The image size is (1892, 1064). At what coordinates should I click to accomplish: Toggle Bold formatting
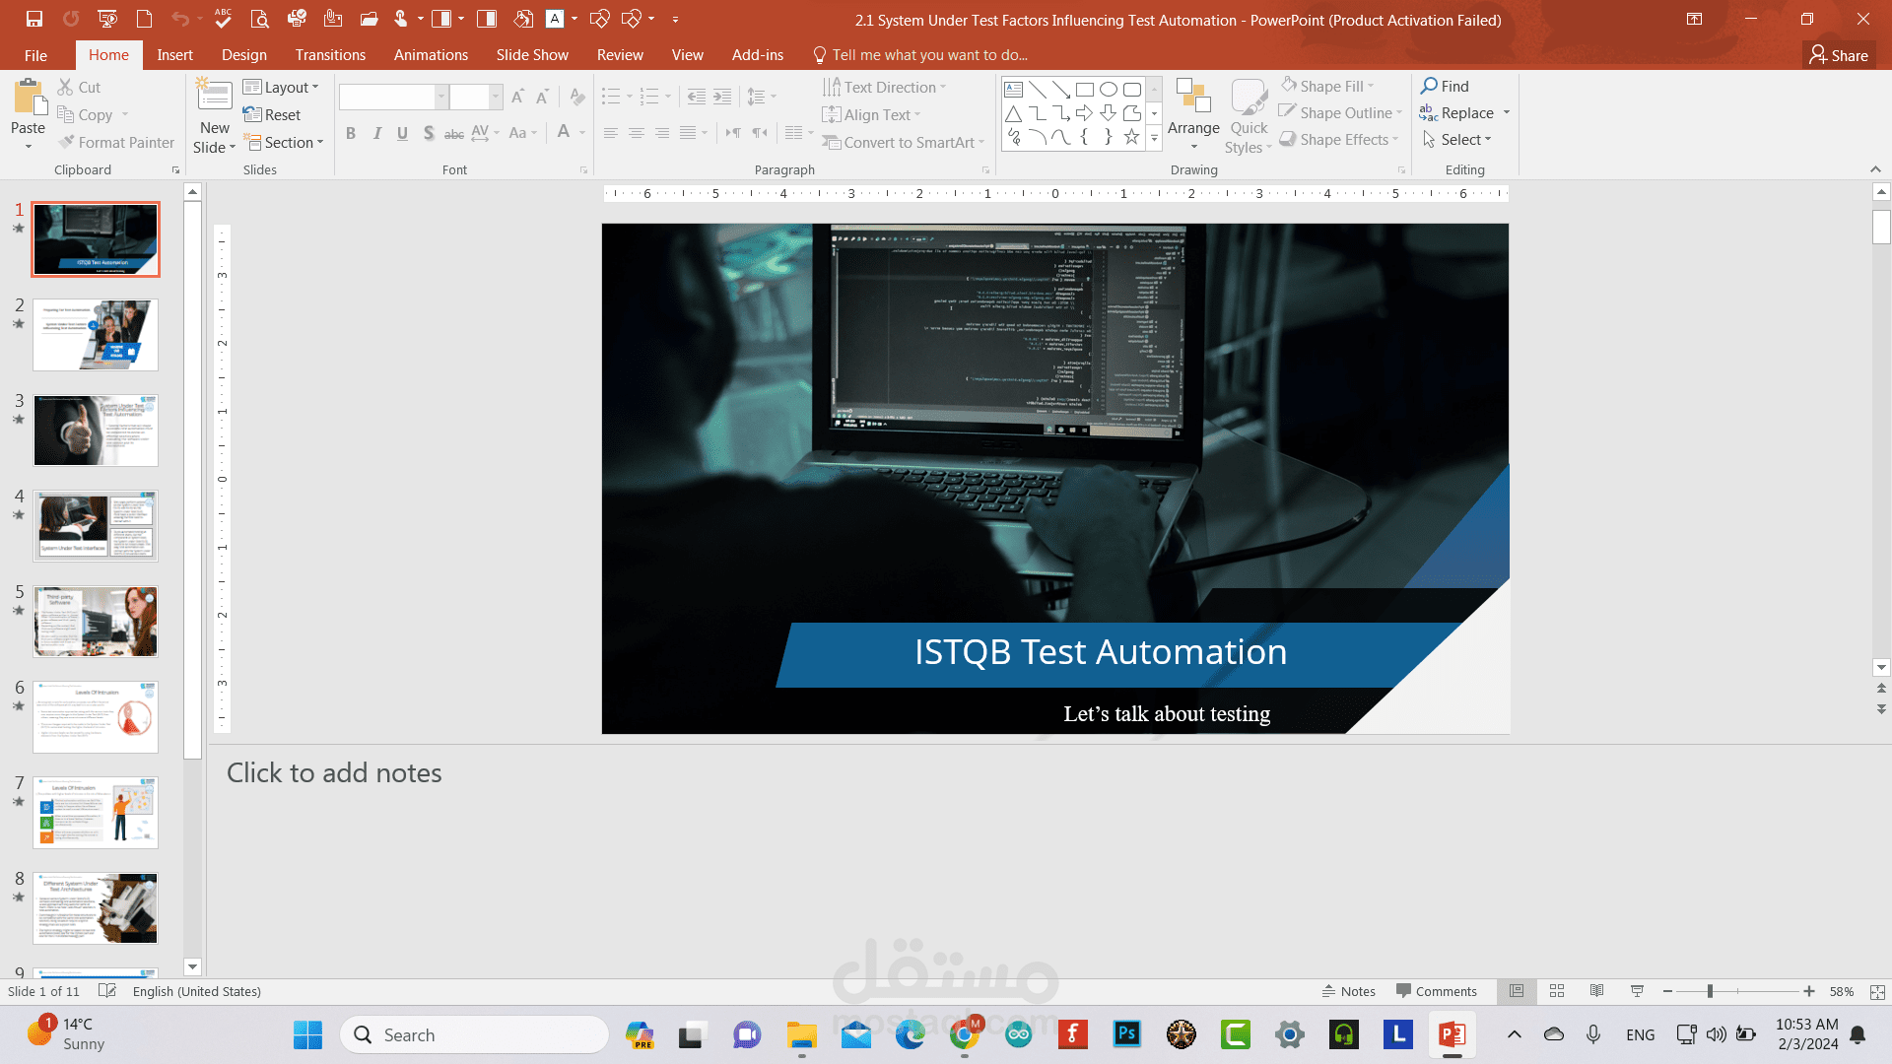[x=351, y=133]
